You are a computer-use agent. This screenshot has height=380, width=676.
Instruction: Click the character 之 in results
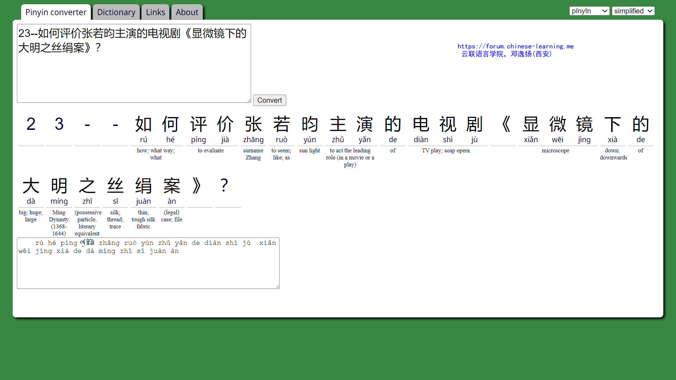[x=87, y=186]
